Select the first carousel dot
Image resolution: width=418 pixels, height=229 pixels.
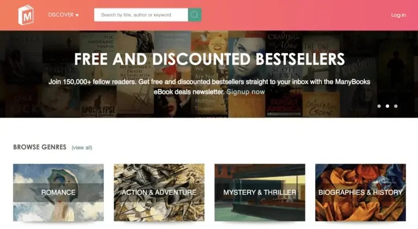(x=379, y=106)
